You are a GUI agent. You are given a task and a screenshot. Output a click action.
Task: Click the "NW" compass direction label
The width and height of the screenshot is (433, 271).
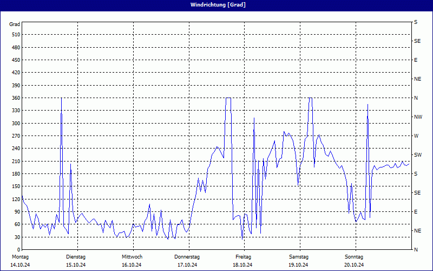click(418, 117)
